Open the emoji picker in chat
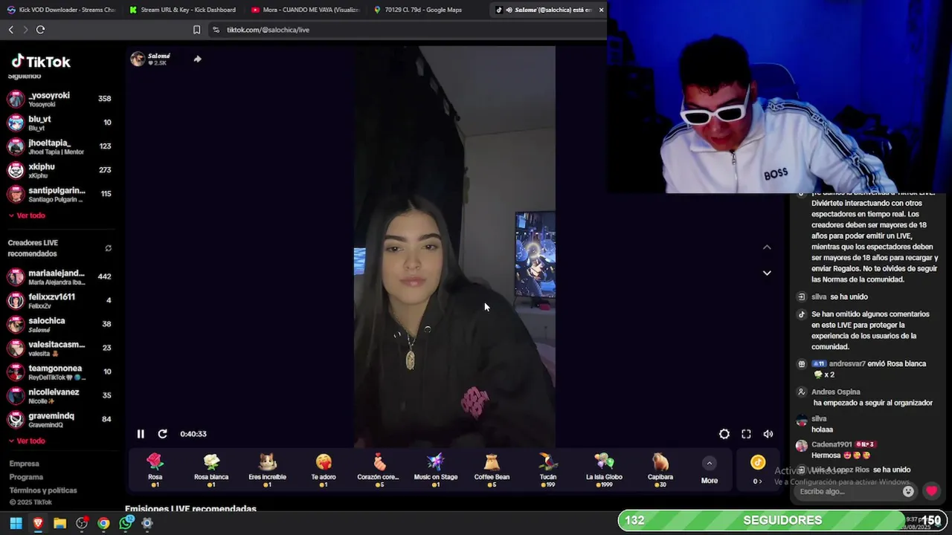This screenshot has height=535, width=952. 908,491
